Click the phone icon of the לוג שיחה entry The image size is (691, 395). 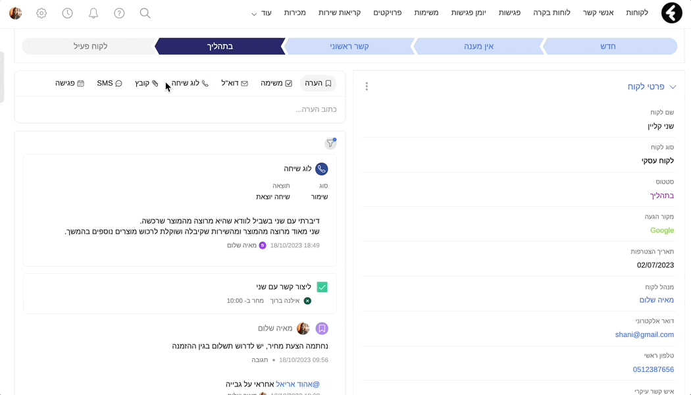tap(322, 169)
